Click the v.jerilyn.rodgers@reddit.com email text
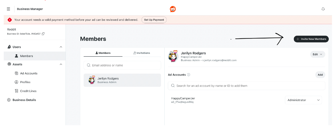 [219, 60]
